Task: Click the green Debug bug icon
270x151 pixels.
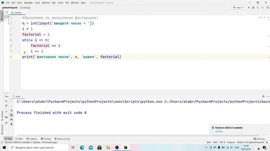Action: click(253, 8)
